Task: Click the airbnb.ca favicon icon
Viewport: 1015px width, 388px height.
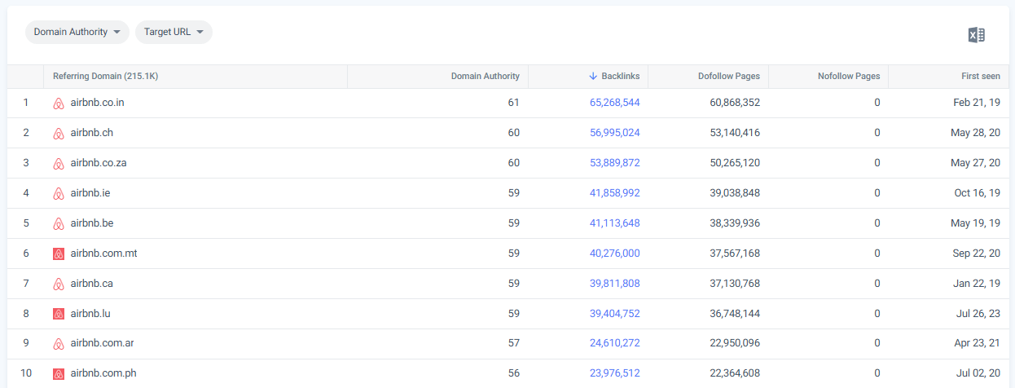Action: point(59,284)
